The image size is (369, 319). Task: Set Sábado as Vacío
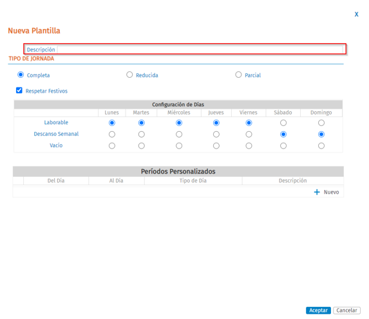(x=283, y=146)
